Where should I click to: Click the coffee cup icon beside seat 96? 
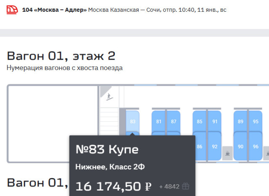266,152
